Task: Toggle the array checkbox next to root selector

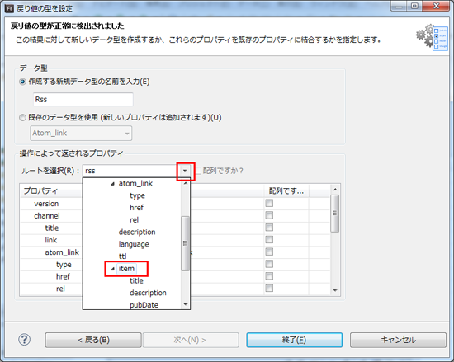Action: [198, 171]
